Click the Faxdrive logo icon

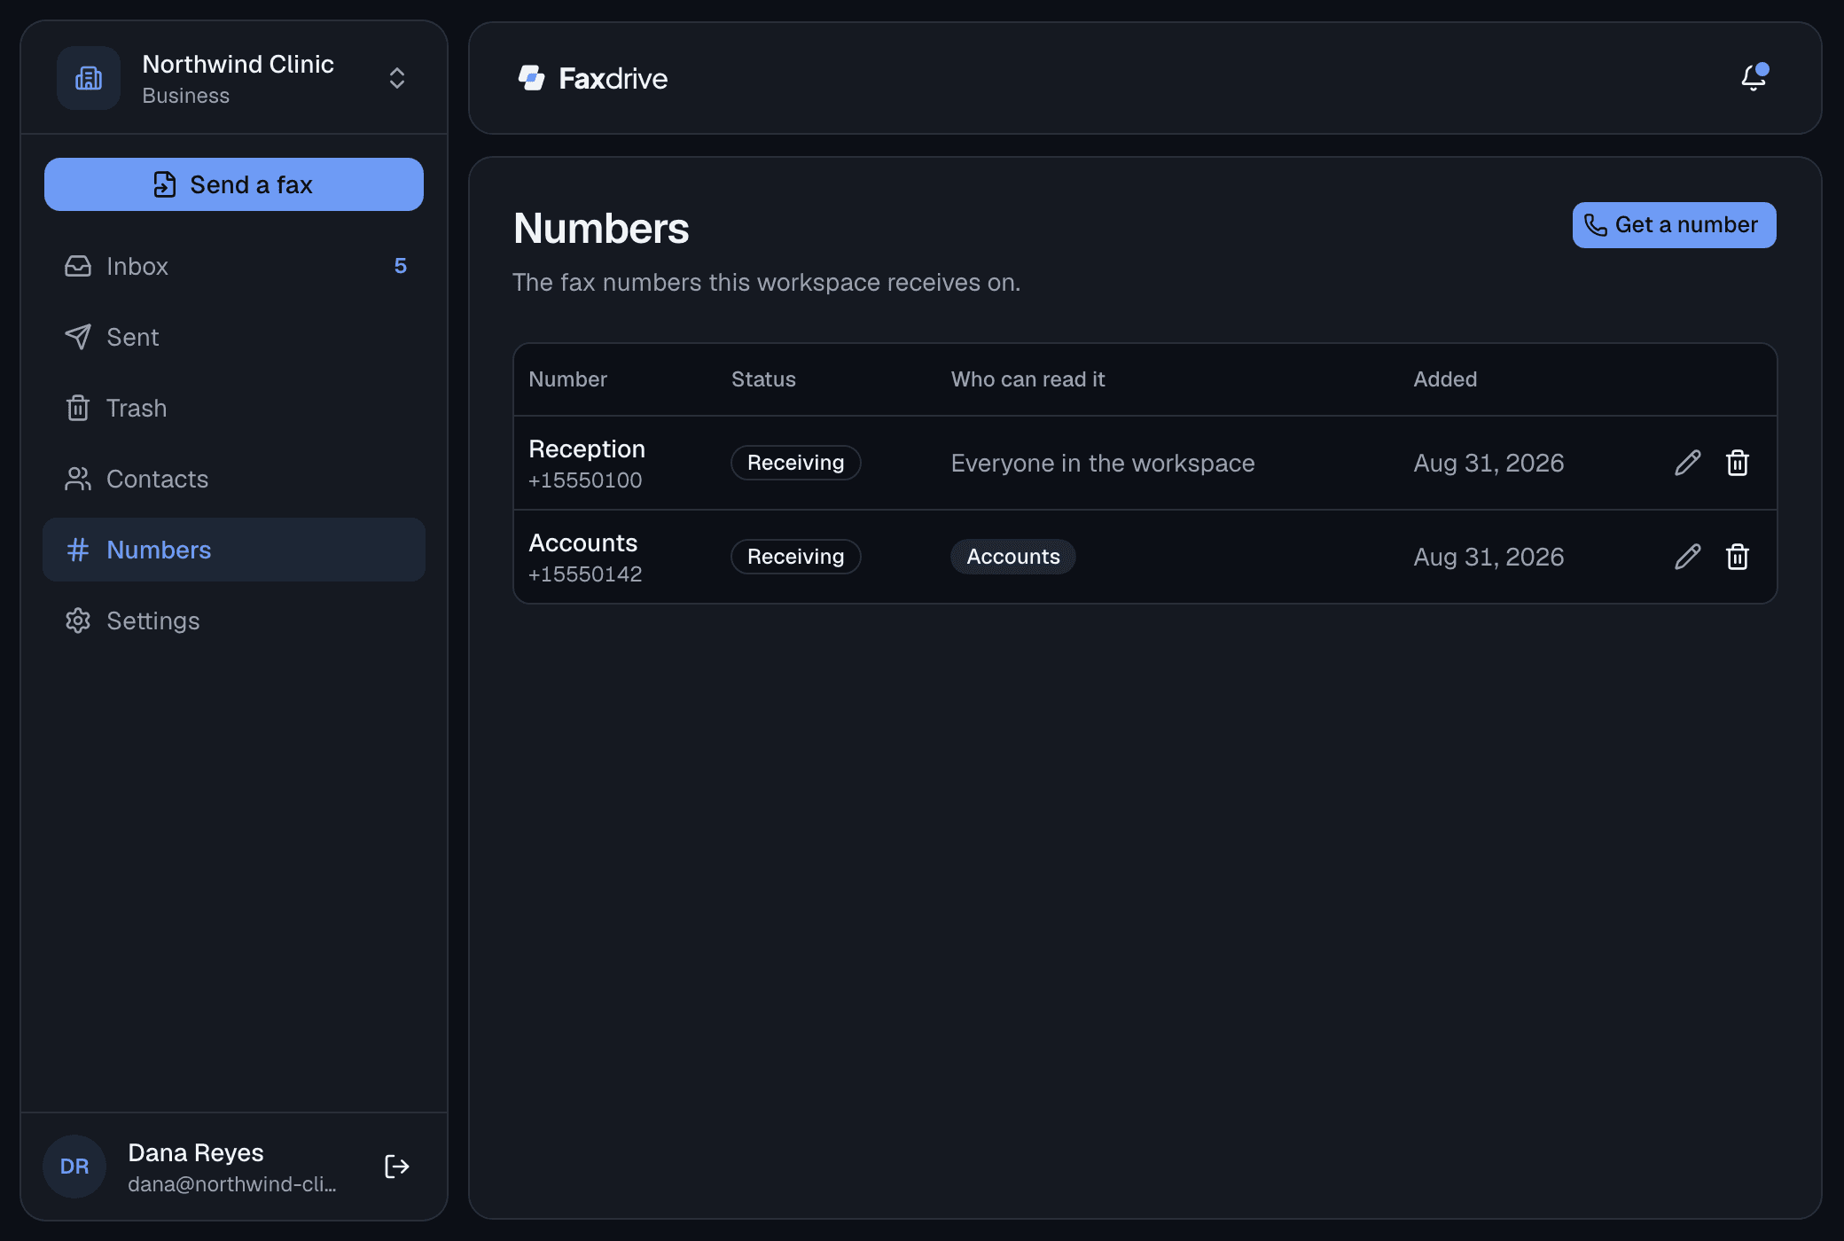[x=532, y=78]
